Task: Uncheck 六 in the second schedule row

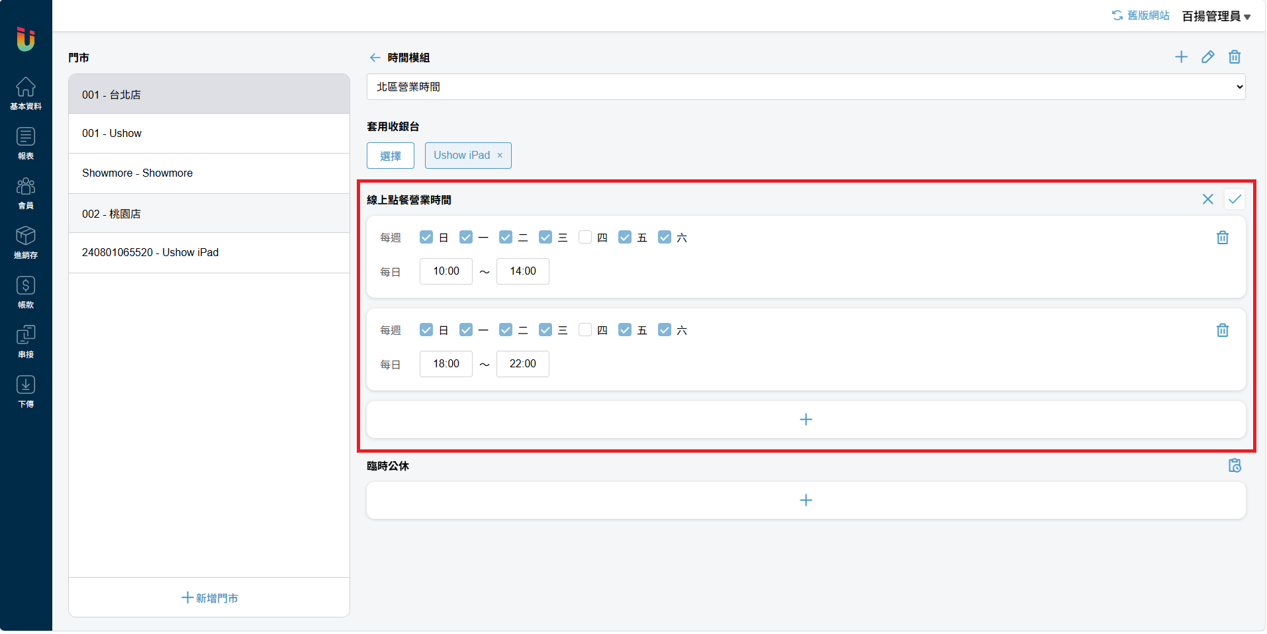Action: pyautogui.click(x=665, y=330)
